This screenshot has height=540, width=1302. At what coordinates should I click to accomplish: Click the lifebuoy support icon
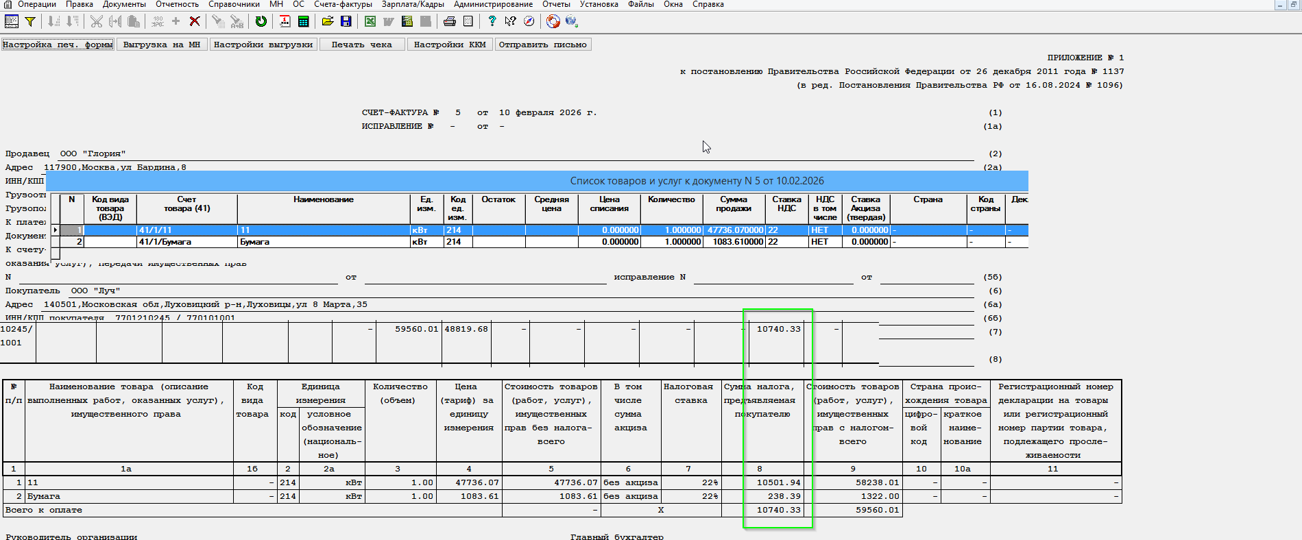click(x=553, y=21)
